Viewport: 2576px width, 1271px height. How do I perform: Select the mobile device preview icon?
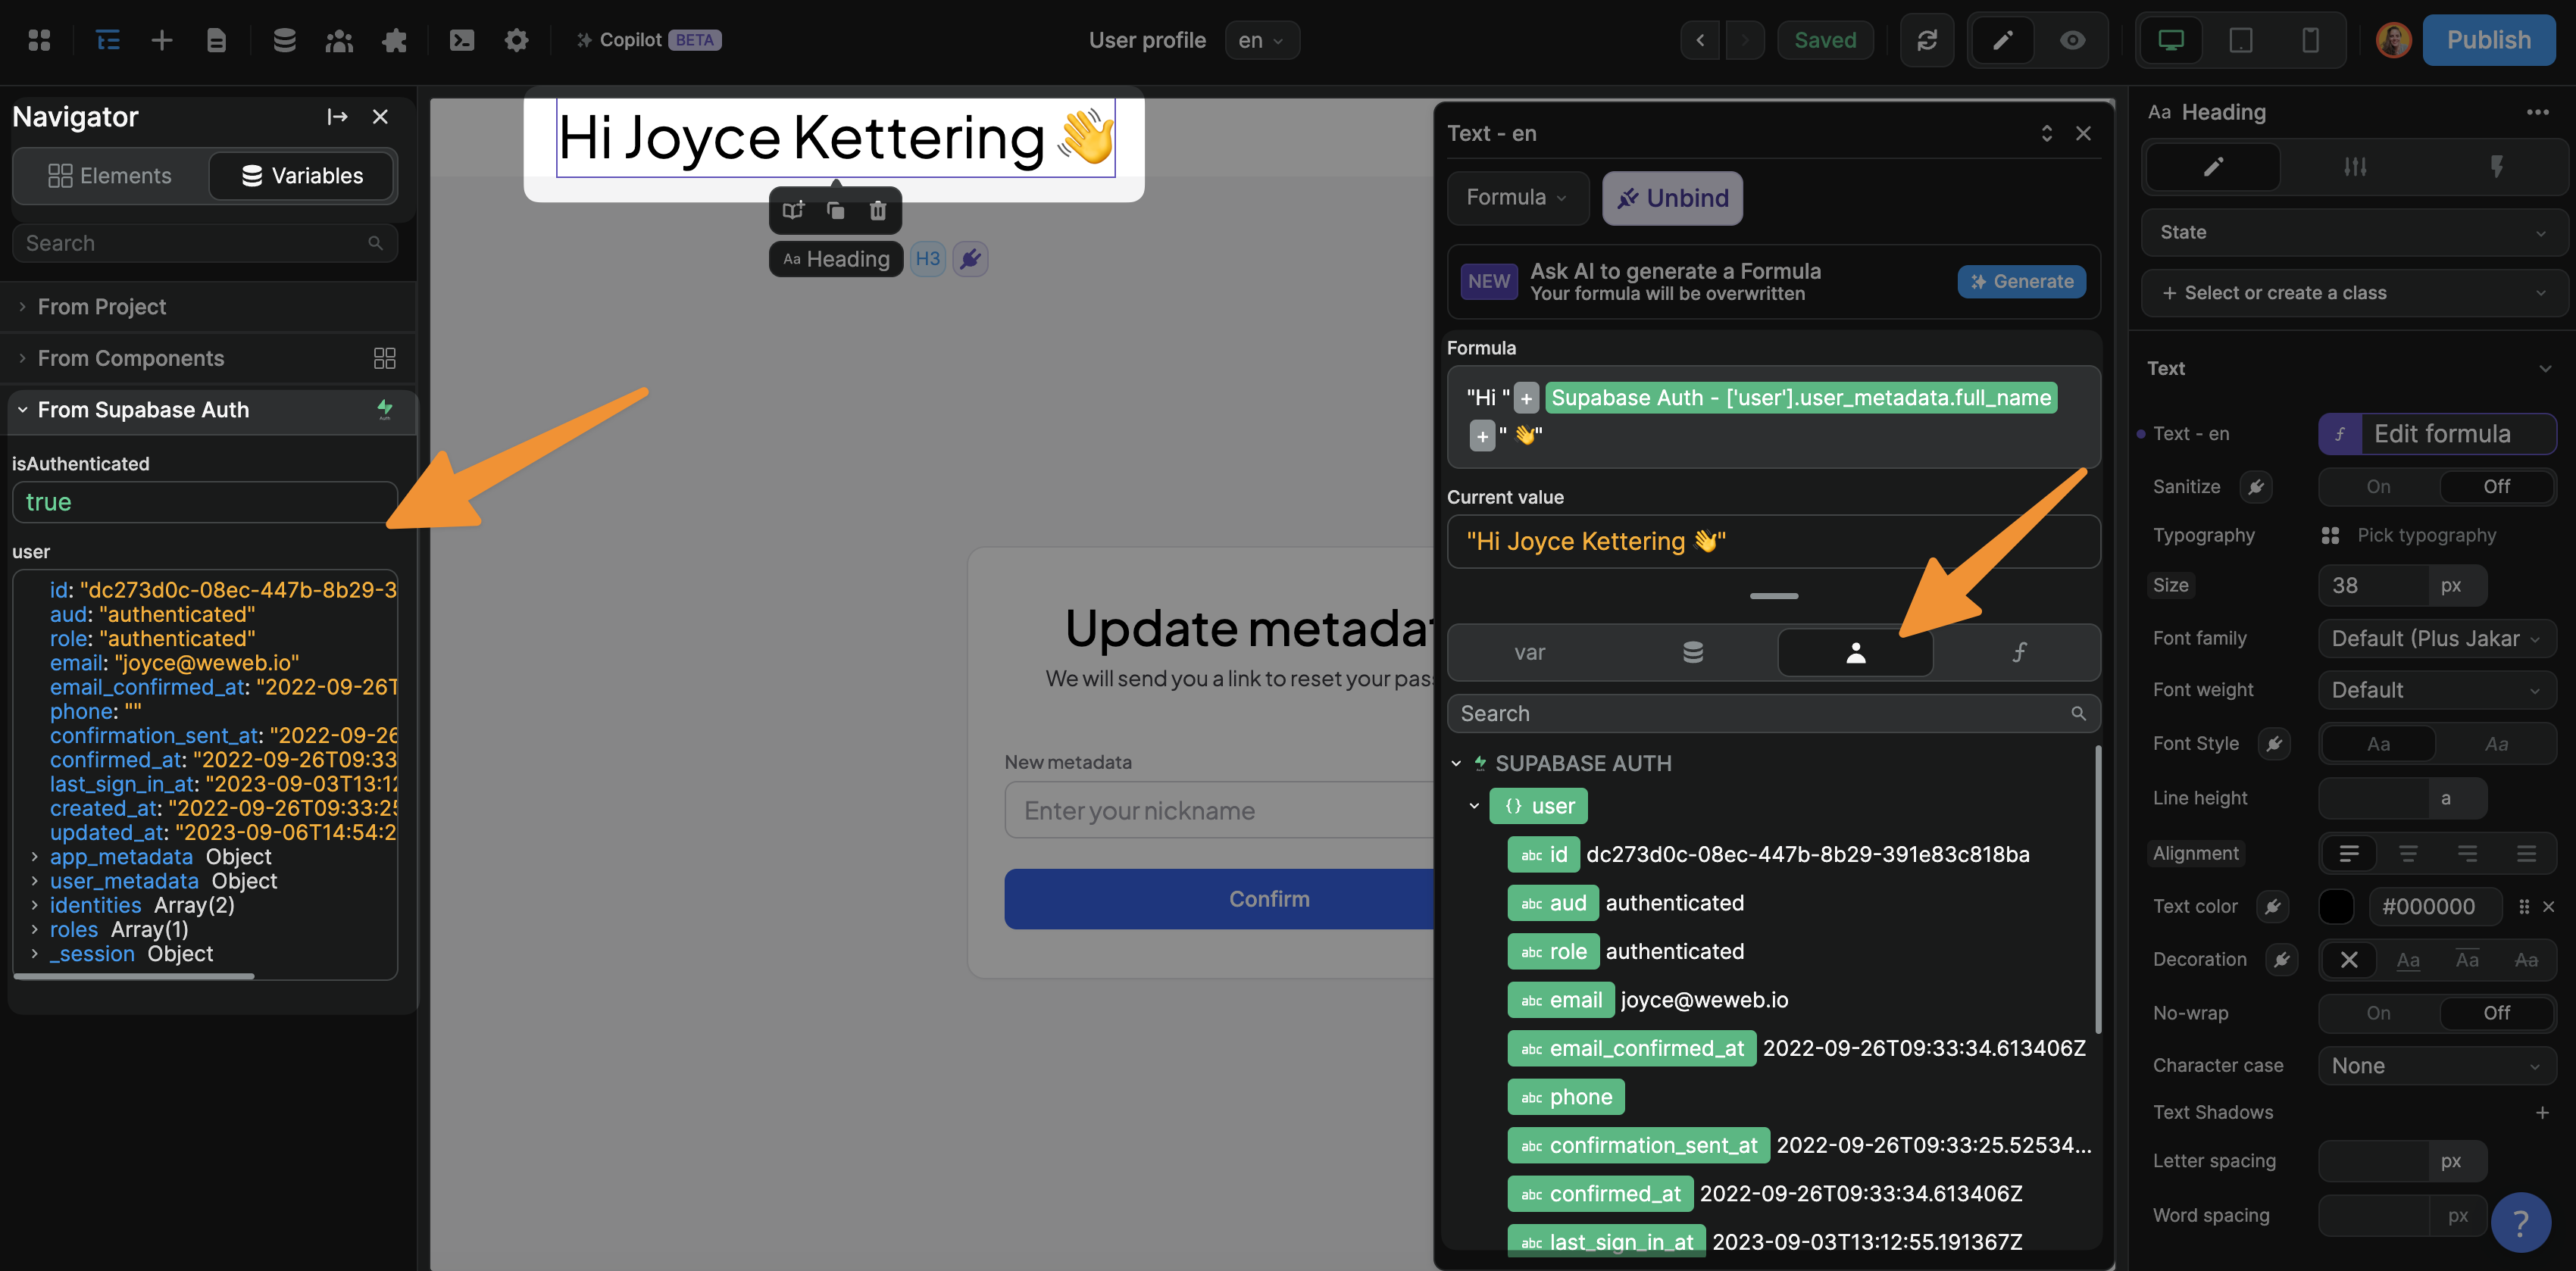[2309, 40]
